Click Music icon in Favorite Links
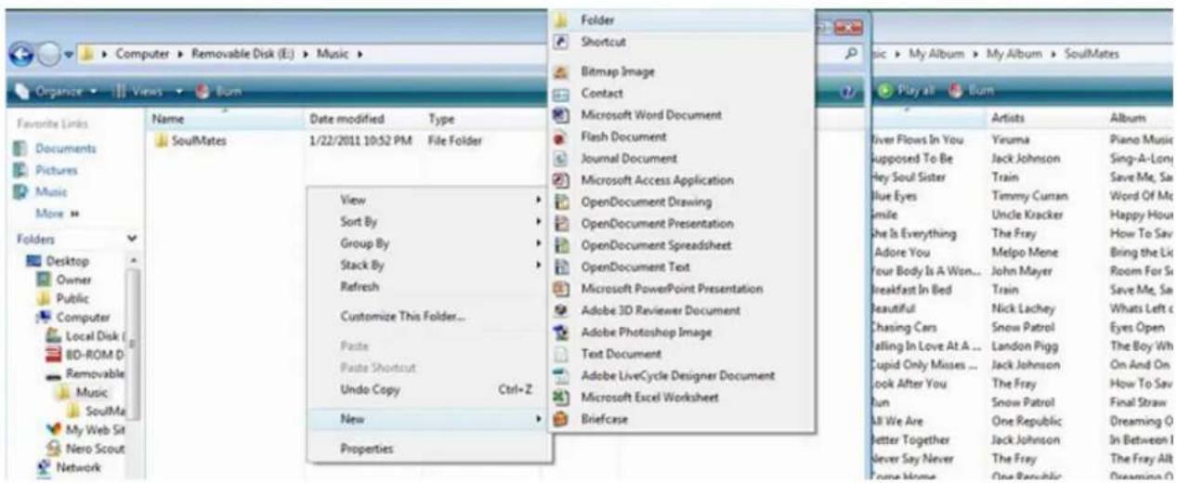 click(20, 192)
